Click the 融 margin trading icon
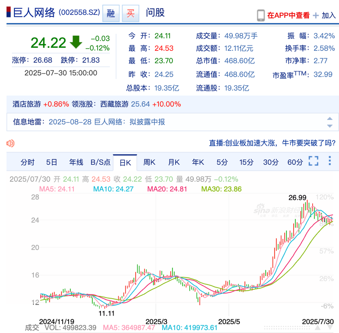The height and width of the screenshot is (333, 339). pos(111,14)
